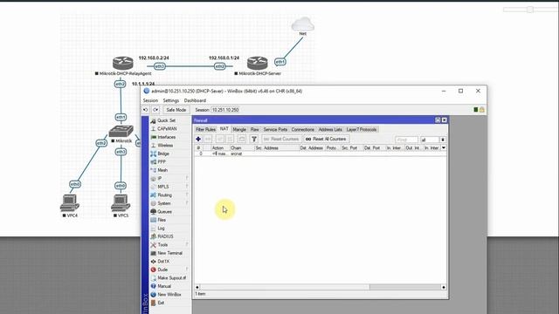Switch to the Mangle tab
Image resolution: width=559 pixels, height=314 pixels.
pyautogui.click(x=239, y=130)
